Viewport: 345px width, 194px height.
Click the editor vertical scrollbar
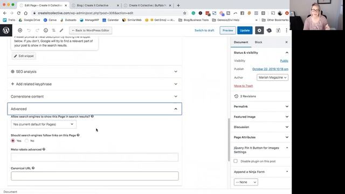[x=229, y=140]
